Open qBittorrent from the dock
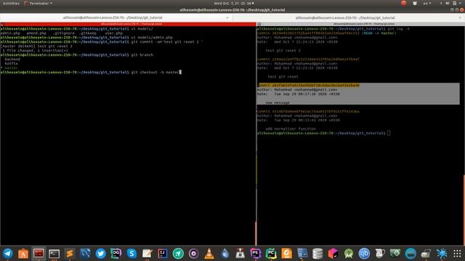The image size is (465, 261). 364,254
